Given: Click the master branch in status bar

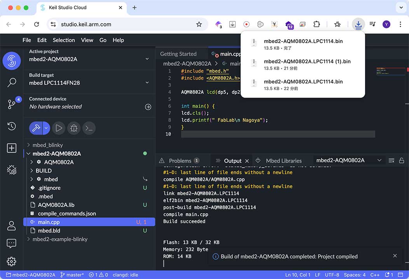Looking at the screenshot, I should click(72, 275).
